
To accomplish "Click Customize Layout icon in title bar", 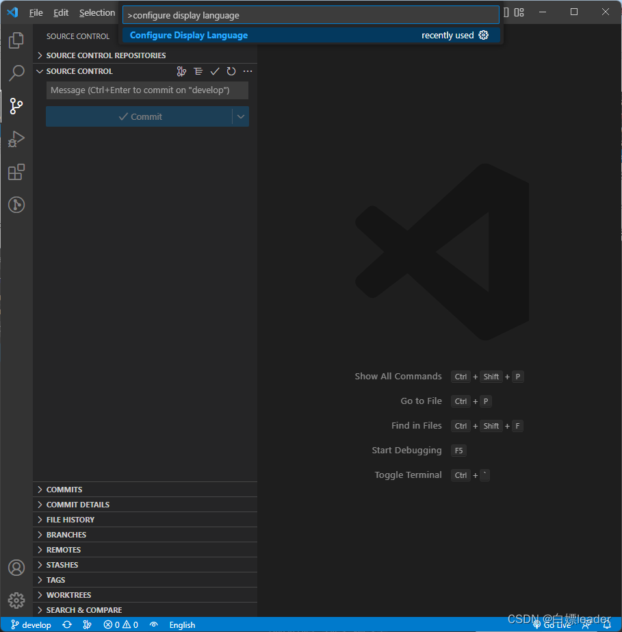I will (x=519, y=12).
